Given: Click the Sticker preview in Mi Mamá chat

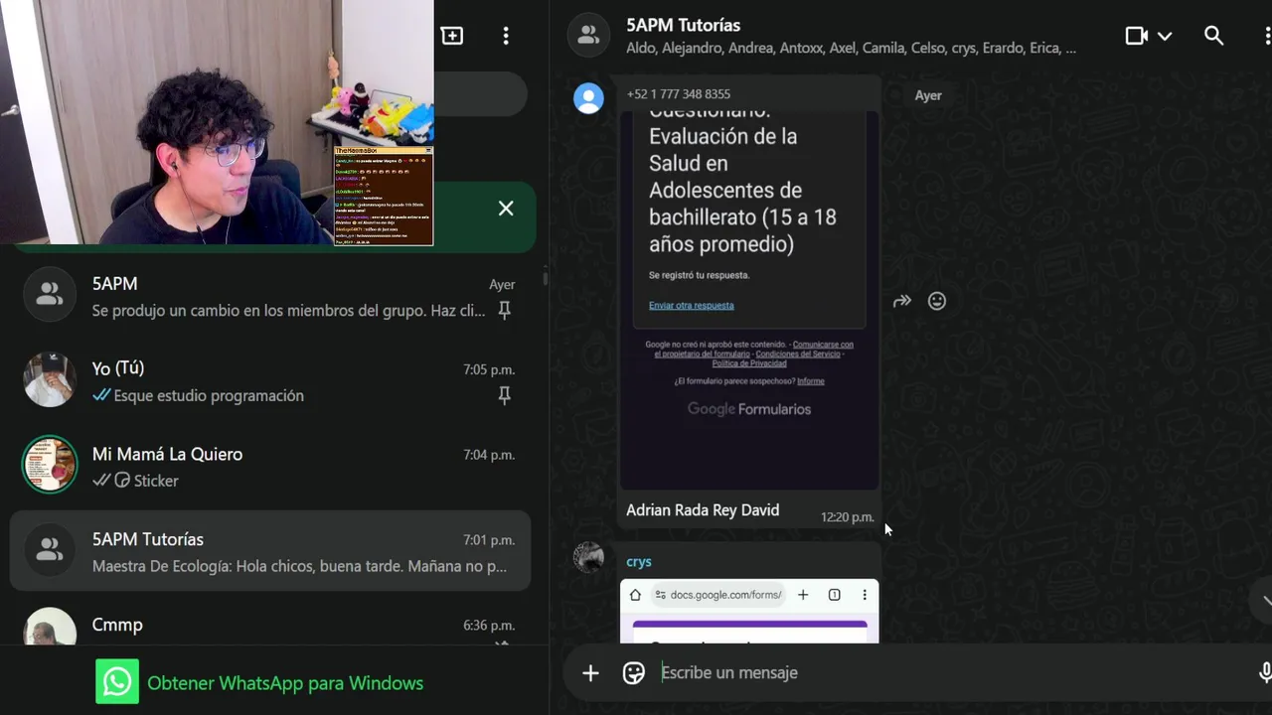Looking at the screenshot, I should pyautogui.click(x=156, y=482).
